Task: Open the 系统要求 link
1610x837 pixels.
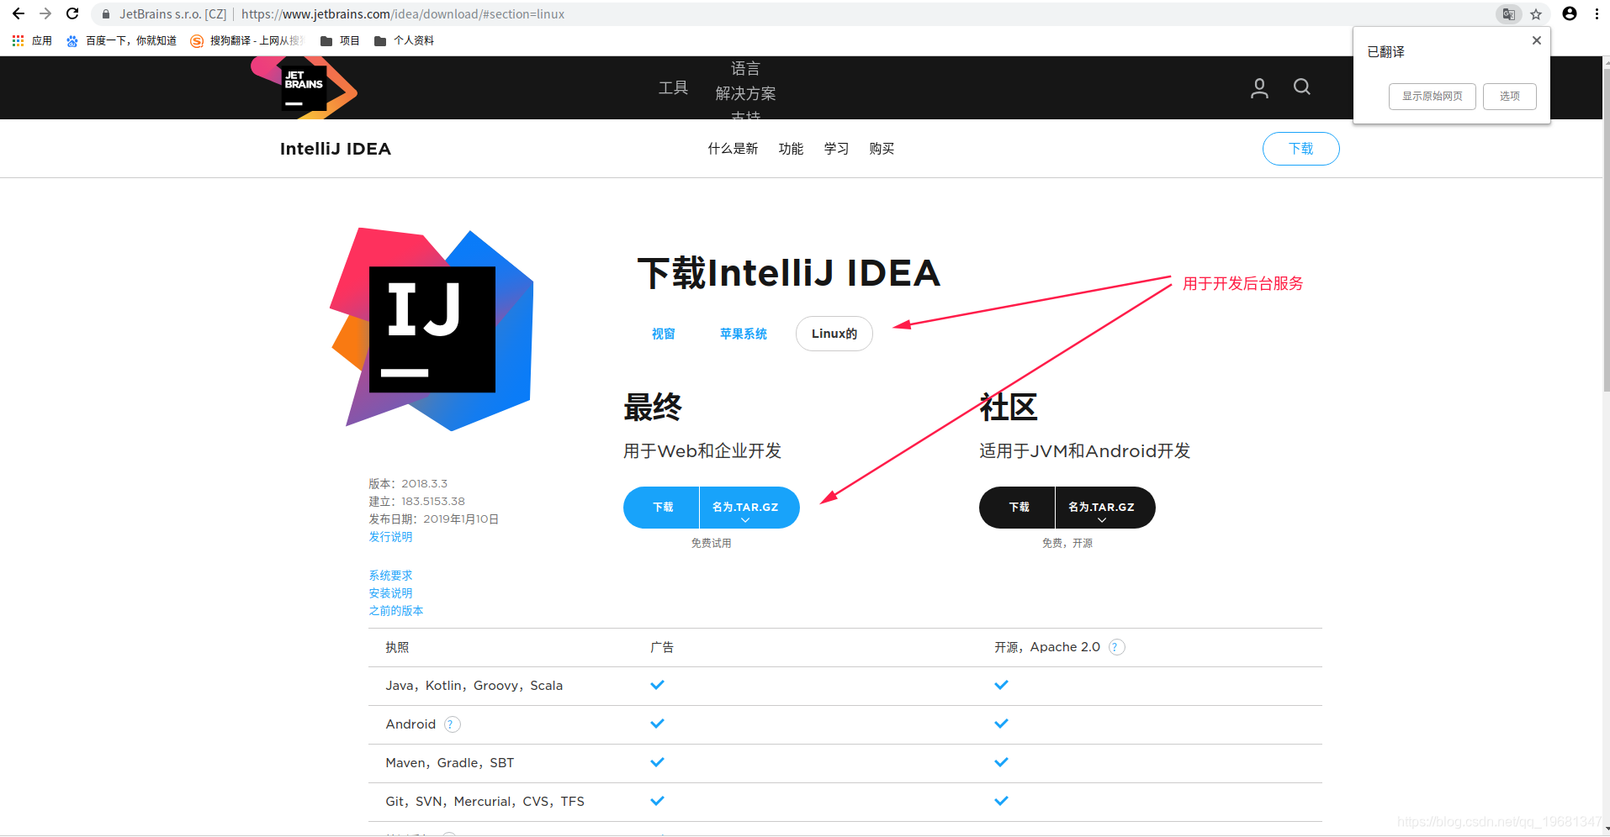Action: coord(390,576)
